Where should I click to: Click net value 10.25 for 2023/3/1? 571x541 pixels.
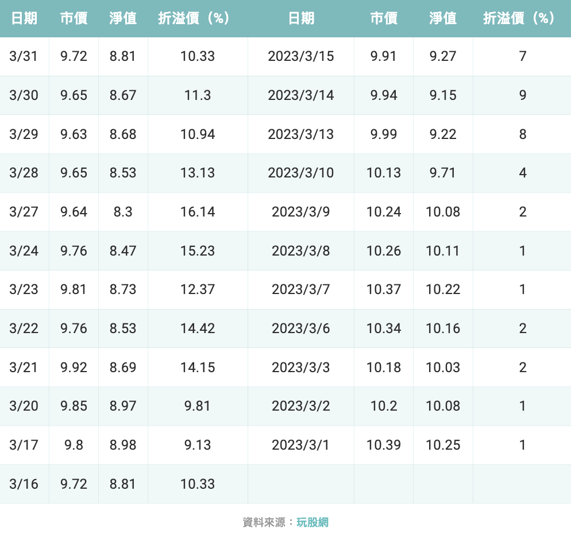(x=443, y=445)
